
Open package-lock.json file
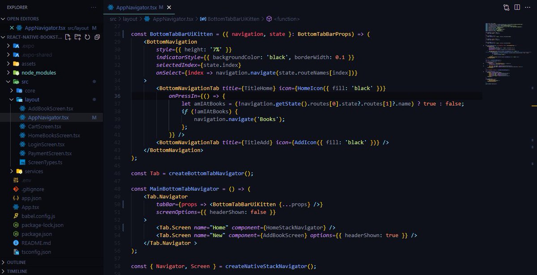coord(42,225)
